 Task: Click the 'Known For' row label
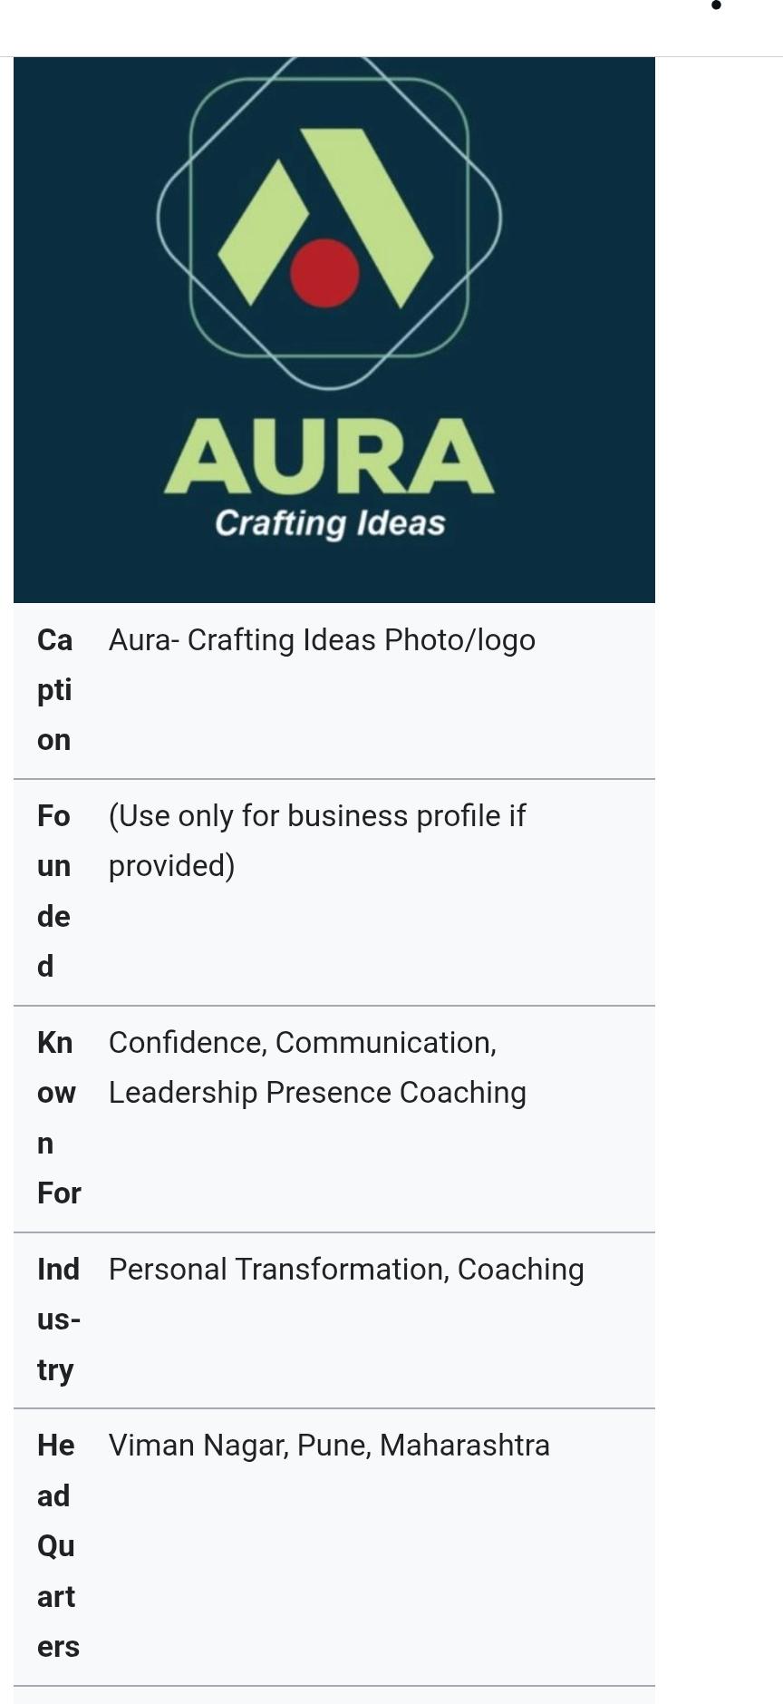pos(58,1117)
